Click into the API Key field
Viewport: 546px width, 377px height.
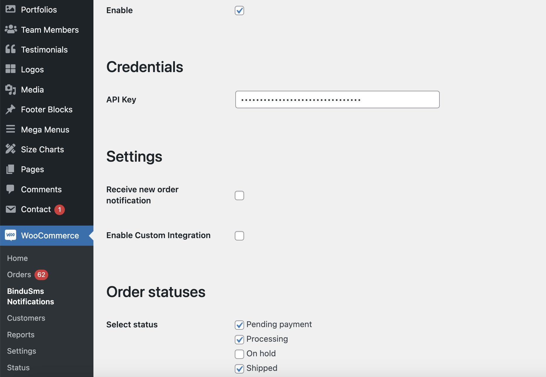click(x=337, y=100)
